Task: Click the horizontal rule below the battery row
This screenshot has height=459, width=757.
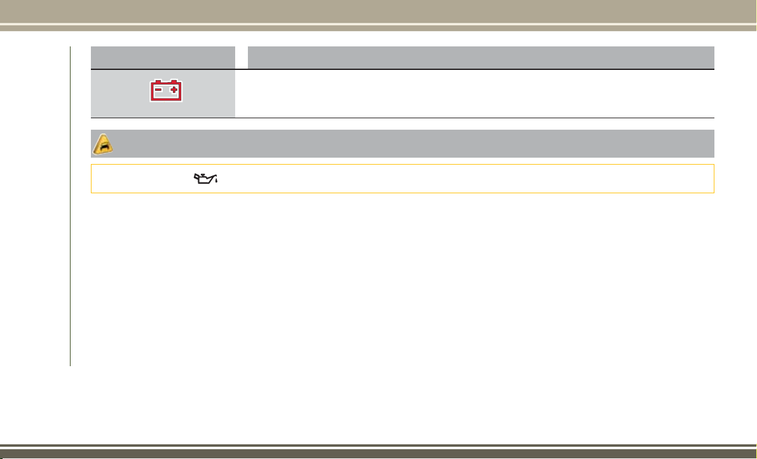Action: (402, 118)
